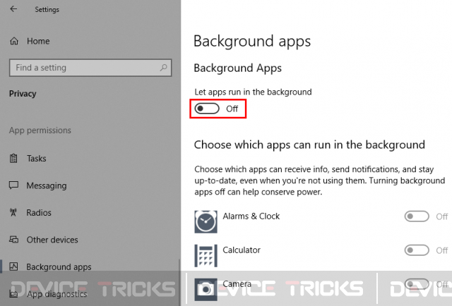Toggle Let apps run in the background

tap(207, 109)
